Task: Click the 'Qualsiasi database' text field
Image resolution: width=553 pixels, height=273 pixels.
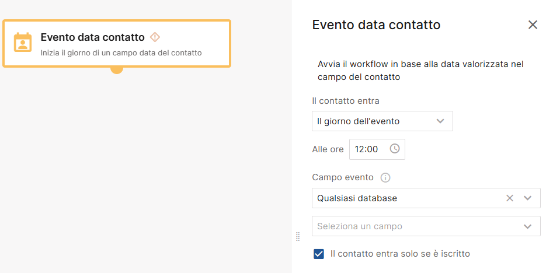Action: point(403,198)
